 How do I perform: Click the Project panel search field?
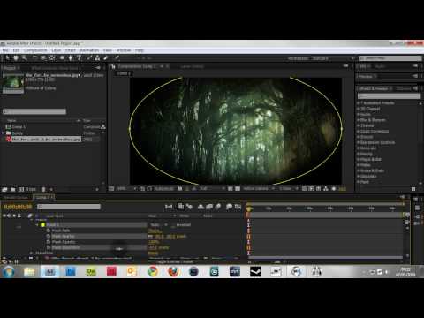34,111
